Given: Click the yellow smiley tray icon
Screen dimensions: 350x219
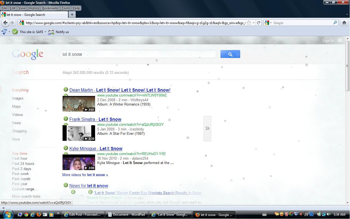Looking at the screenshot, I should 281,215.
